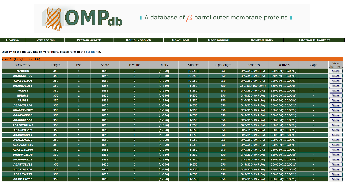Open entry A0A5I7WI60

(x=23, y=179)
